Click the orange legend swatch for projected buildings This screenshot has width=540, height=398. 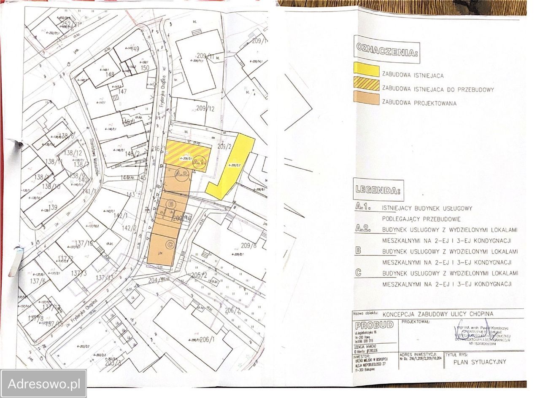coord(366,98)
